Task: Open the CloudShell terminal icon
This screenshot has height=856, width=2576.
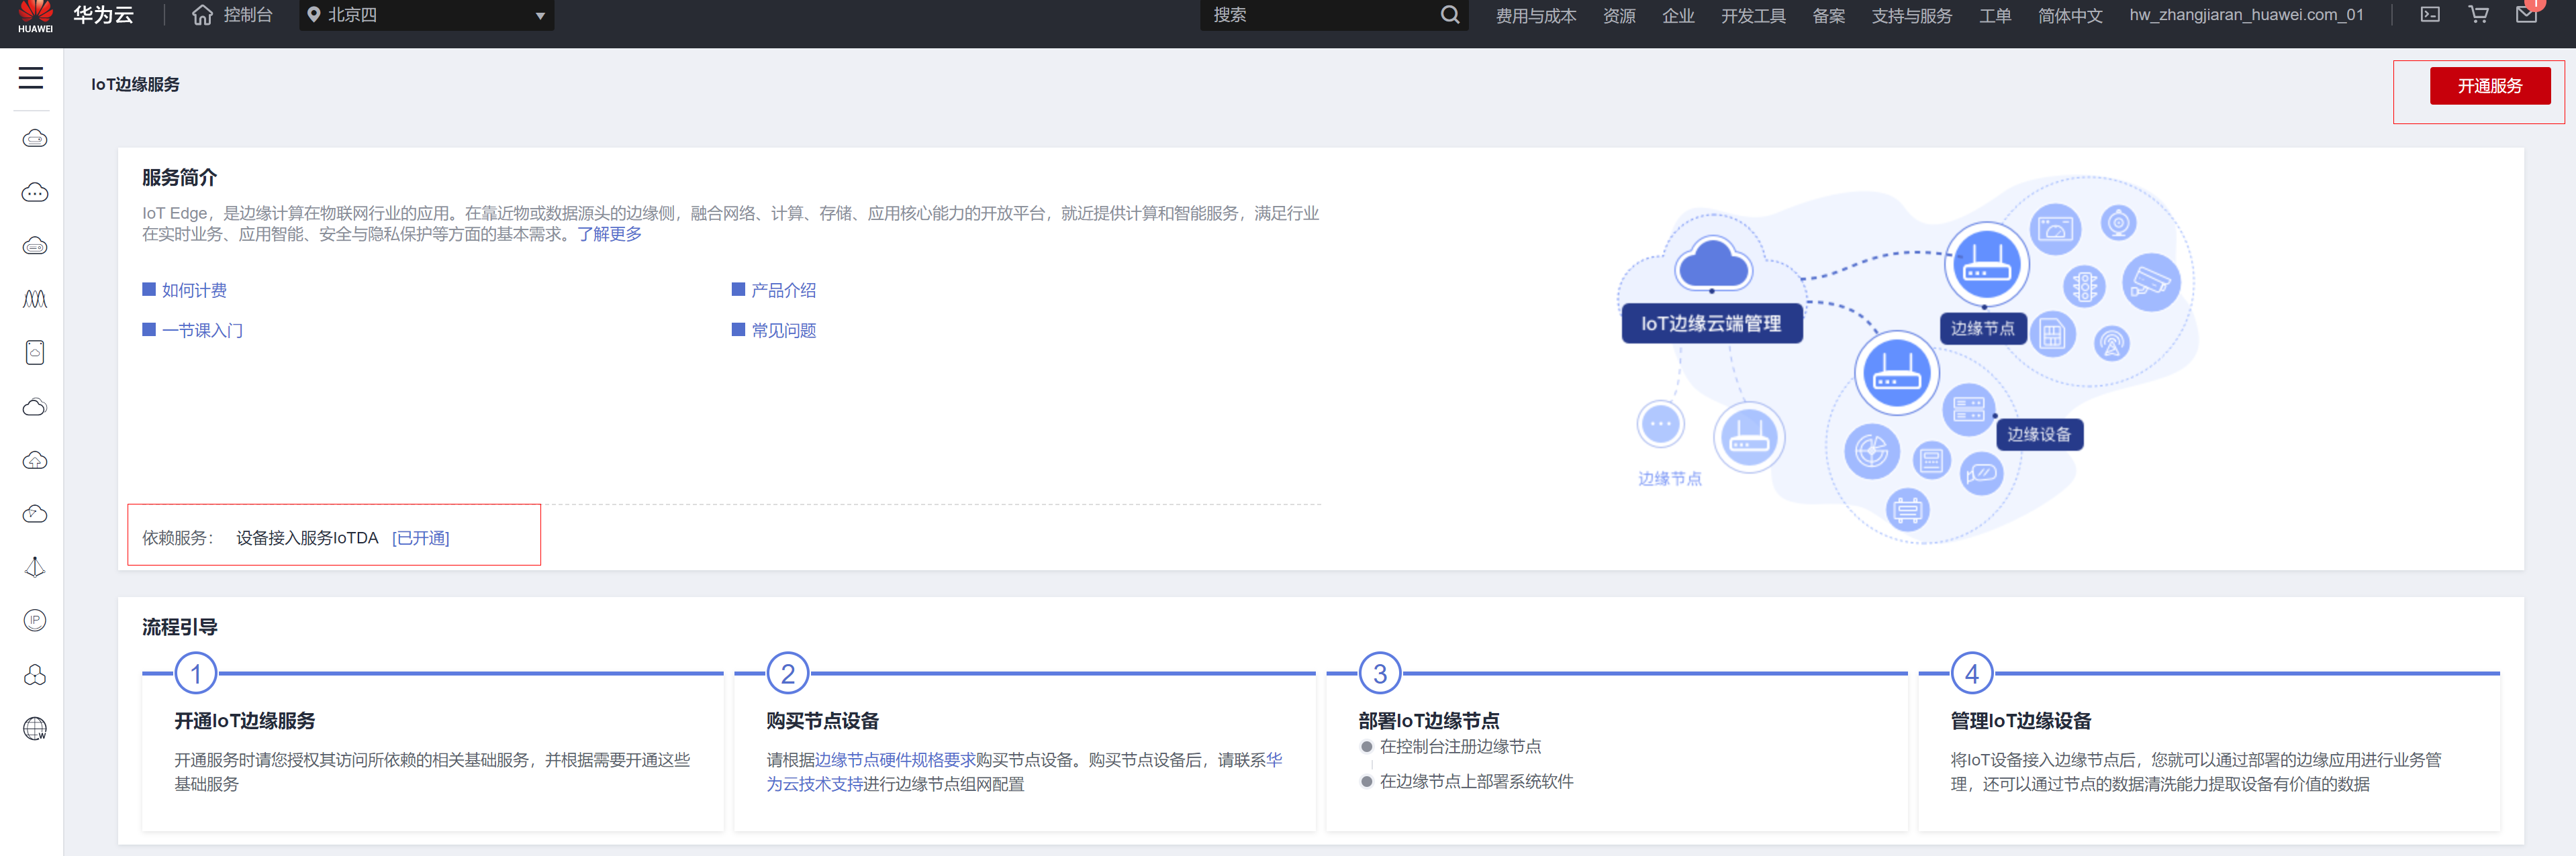Action: (x=2430, y=14)
